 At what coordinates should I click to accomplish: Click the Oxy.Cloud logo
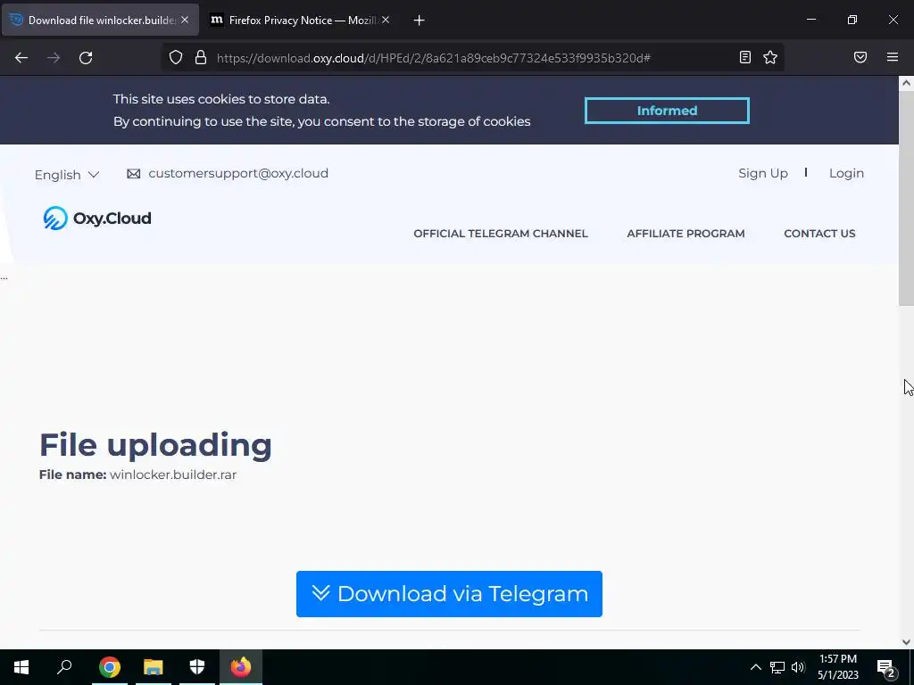pos(97,219)
